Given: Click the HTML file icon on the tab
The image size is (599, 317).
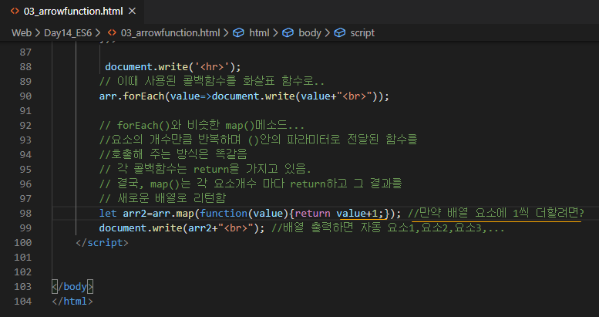Looking at the screenshot, I should click(x=15, y=12).
